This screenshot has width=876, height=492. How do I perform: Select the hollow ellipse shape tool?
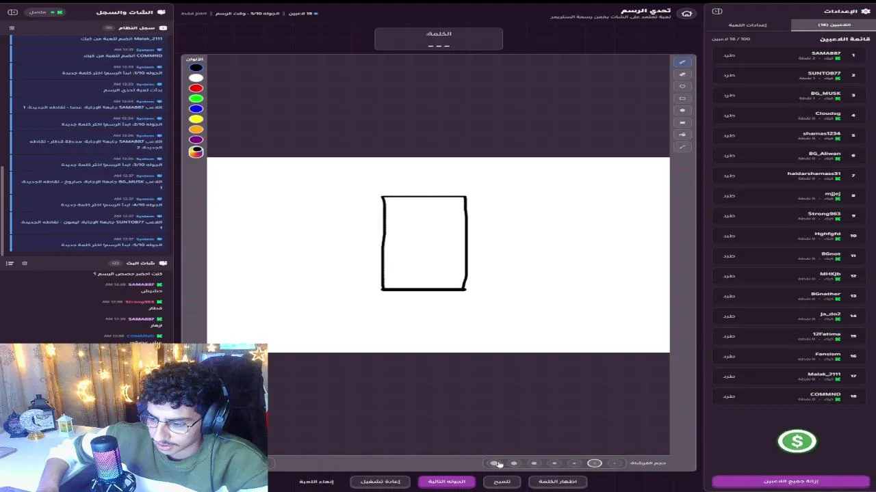[x=682, y=86]
